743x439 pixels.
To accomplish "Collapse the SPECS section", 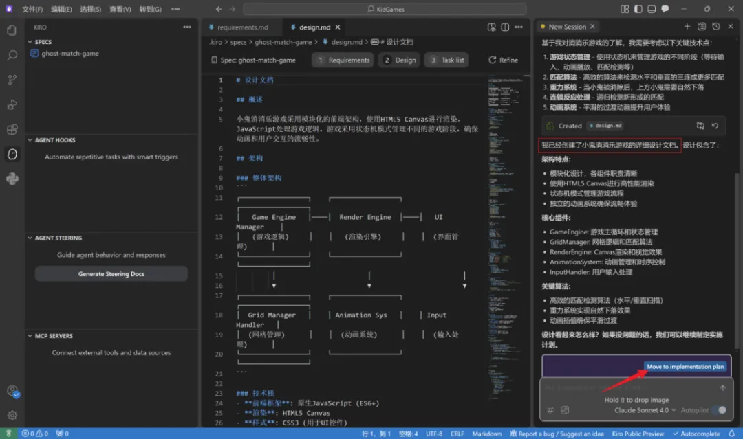I will point(43,42).
